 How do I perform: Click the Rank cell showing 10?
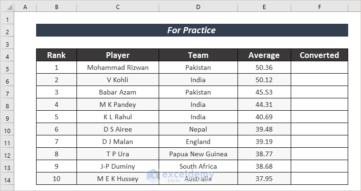pyautogui.click(x=56, y=179)
